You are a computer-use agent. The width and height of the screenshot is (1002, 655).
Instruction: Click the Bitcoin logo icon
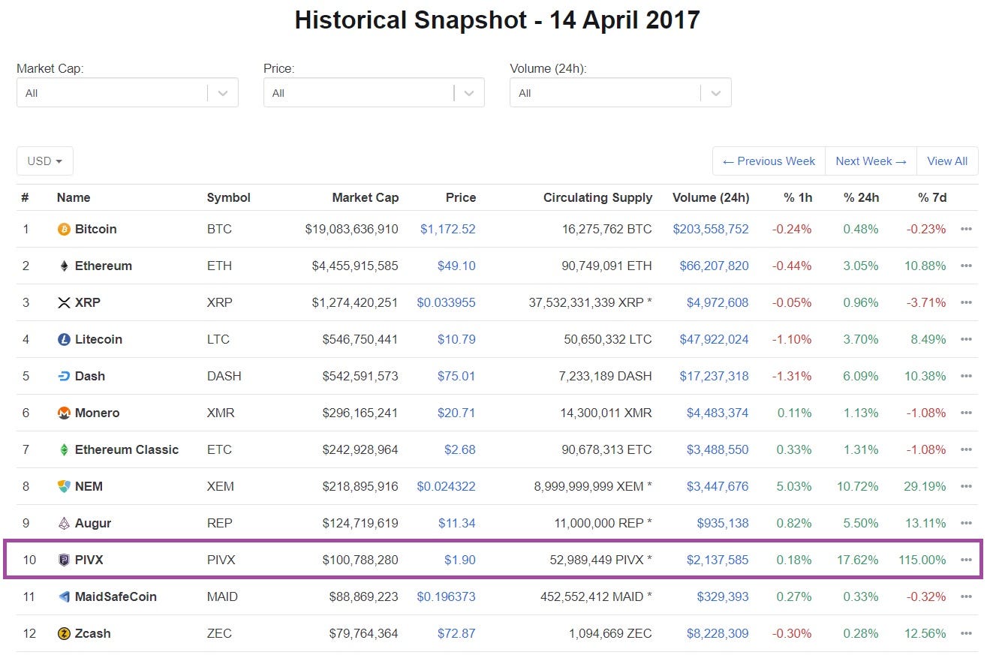(64, 229)
